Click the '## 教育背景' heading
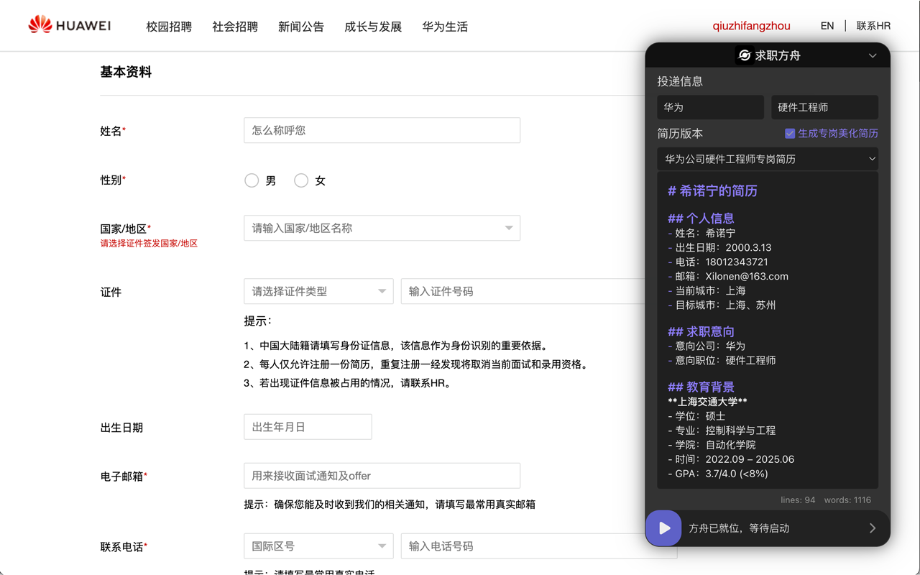The height and width of the screenshot is (575, 920). click(701, 387)
